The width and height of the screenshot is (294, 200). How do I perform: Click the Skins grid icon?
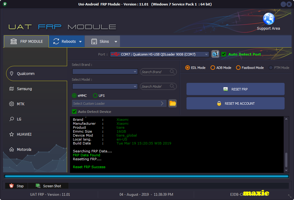pos(94,41)
